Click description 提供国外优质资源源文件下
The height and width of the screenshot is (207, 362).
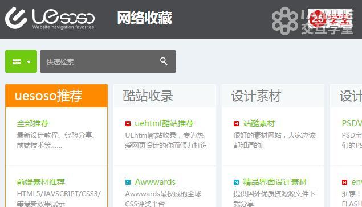[x=275, y=194]
